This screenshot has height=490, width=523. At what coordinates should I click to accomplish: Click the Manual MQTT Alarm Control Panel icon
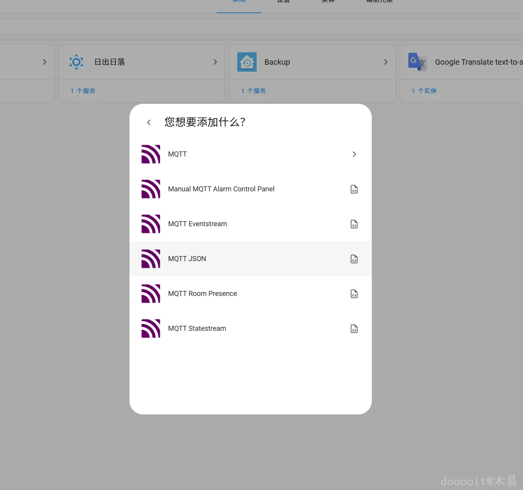click(150, 189)
